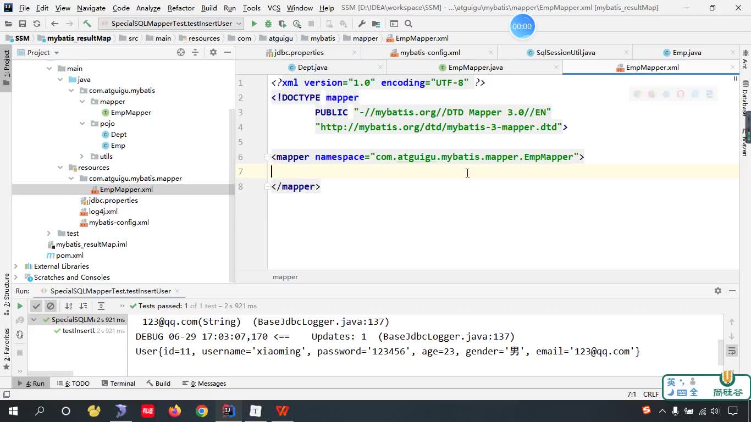This screenshot has width=751, height=422.
Task: Toggle show passed tests checkmark button
Action: click(x=36, y=306)
